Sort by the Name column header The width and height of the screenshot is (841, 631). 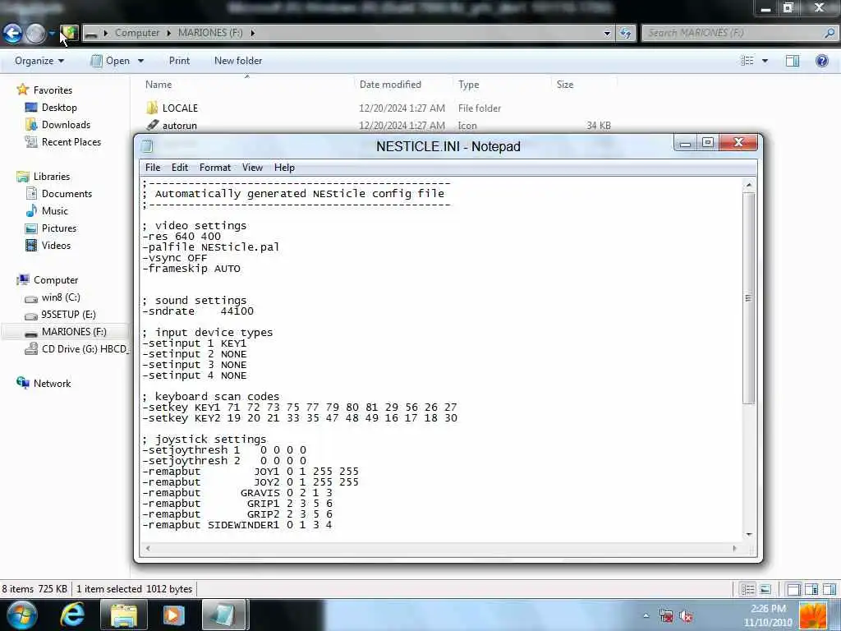pos(159,85)
